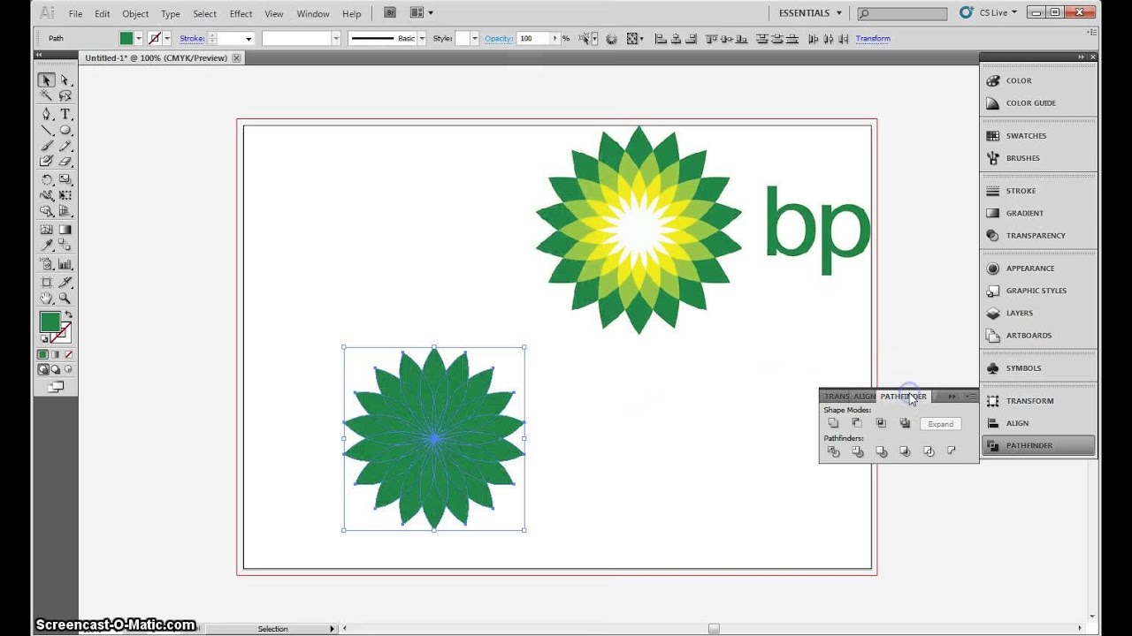This screenshot has height=636, width=1132.
Task: Select the Selection tool arrow
Action: pos(46,80)
